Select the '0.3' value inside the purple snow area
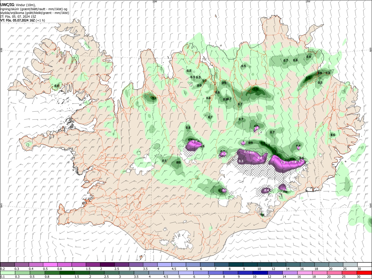The width and height of the screenshot is (372, 279). tap(241, 161)
